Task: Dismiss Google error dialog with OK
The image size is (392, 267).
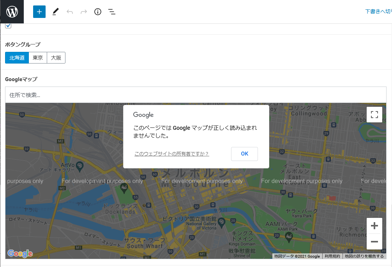Action: pyautogui.click(x=244, y=154)
